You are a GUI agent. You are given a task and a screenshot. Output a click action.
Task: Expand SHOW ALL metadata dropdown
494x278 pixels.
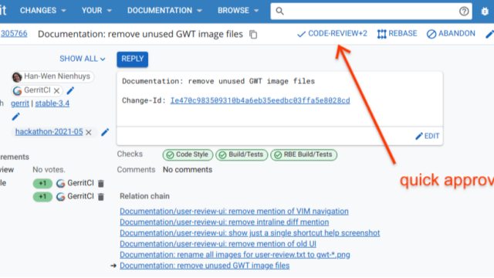pos(83,59)
